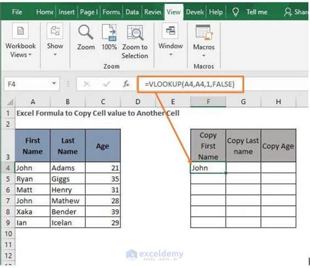Click the 'Age' header cell
Image resolution: width=310 pixels, height=268 pixels.
tap(103, 146)
